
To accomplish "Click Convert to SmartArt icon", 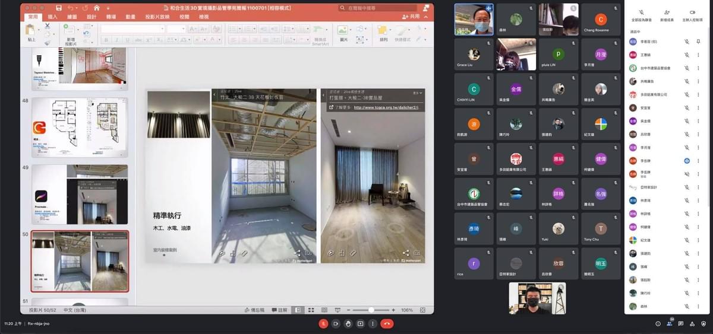I will click(320, 30).
